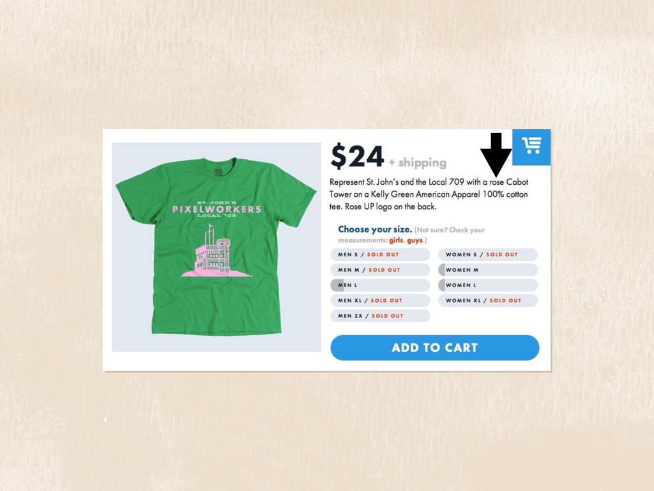Image resolution: width=654 pixels, height=491 pixels.
Task: Click the green Pixelworkers t-shirt image
Action: pyautogui.click(x=216, y=246)
